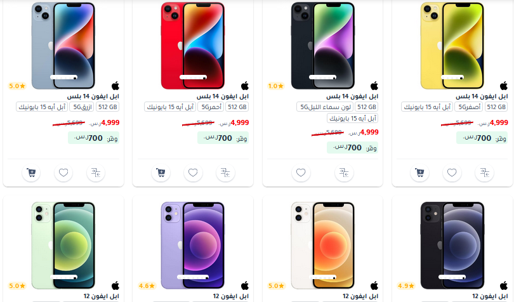Add blue iPhone 14 Plus to wishlist
514x302 pixels.
point(63,173)
